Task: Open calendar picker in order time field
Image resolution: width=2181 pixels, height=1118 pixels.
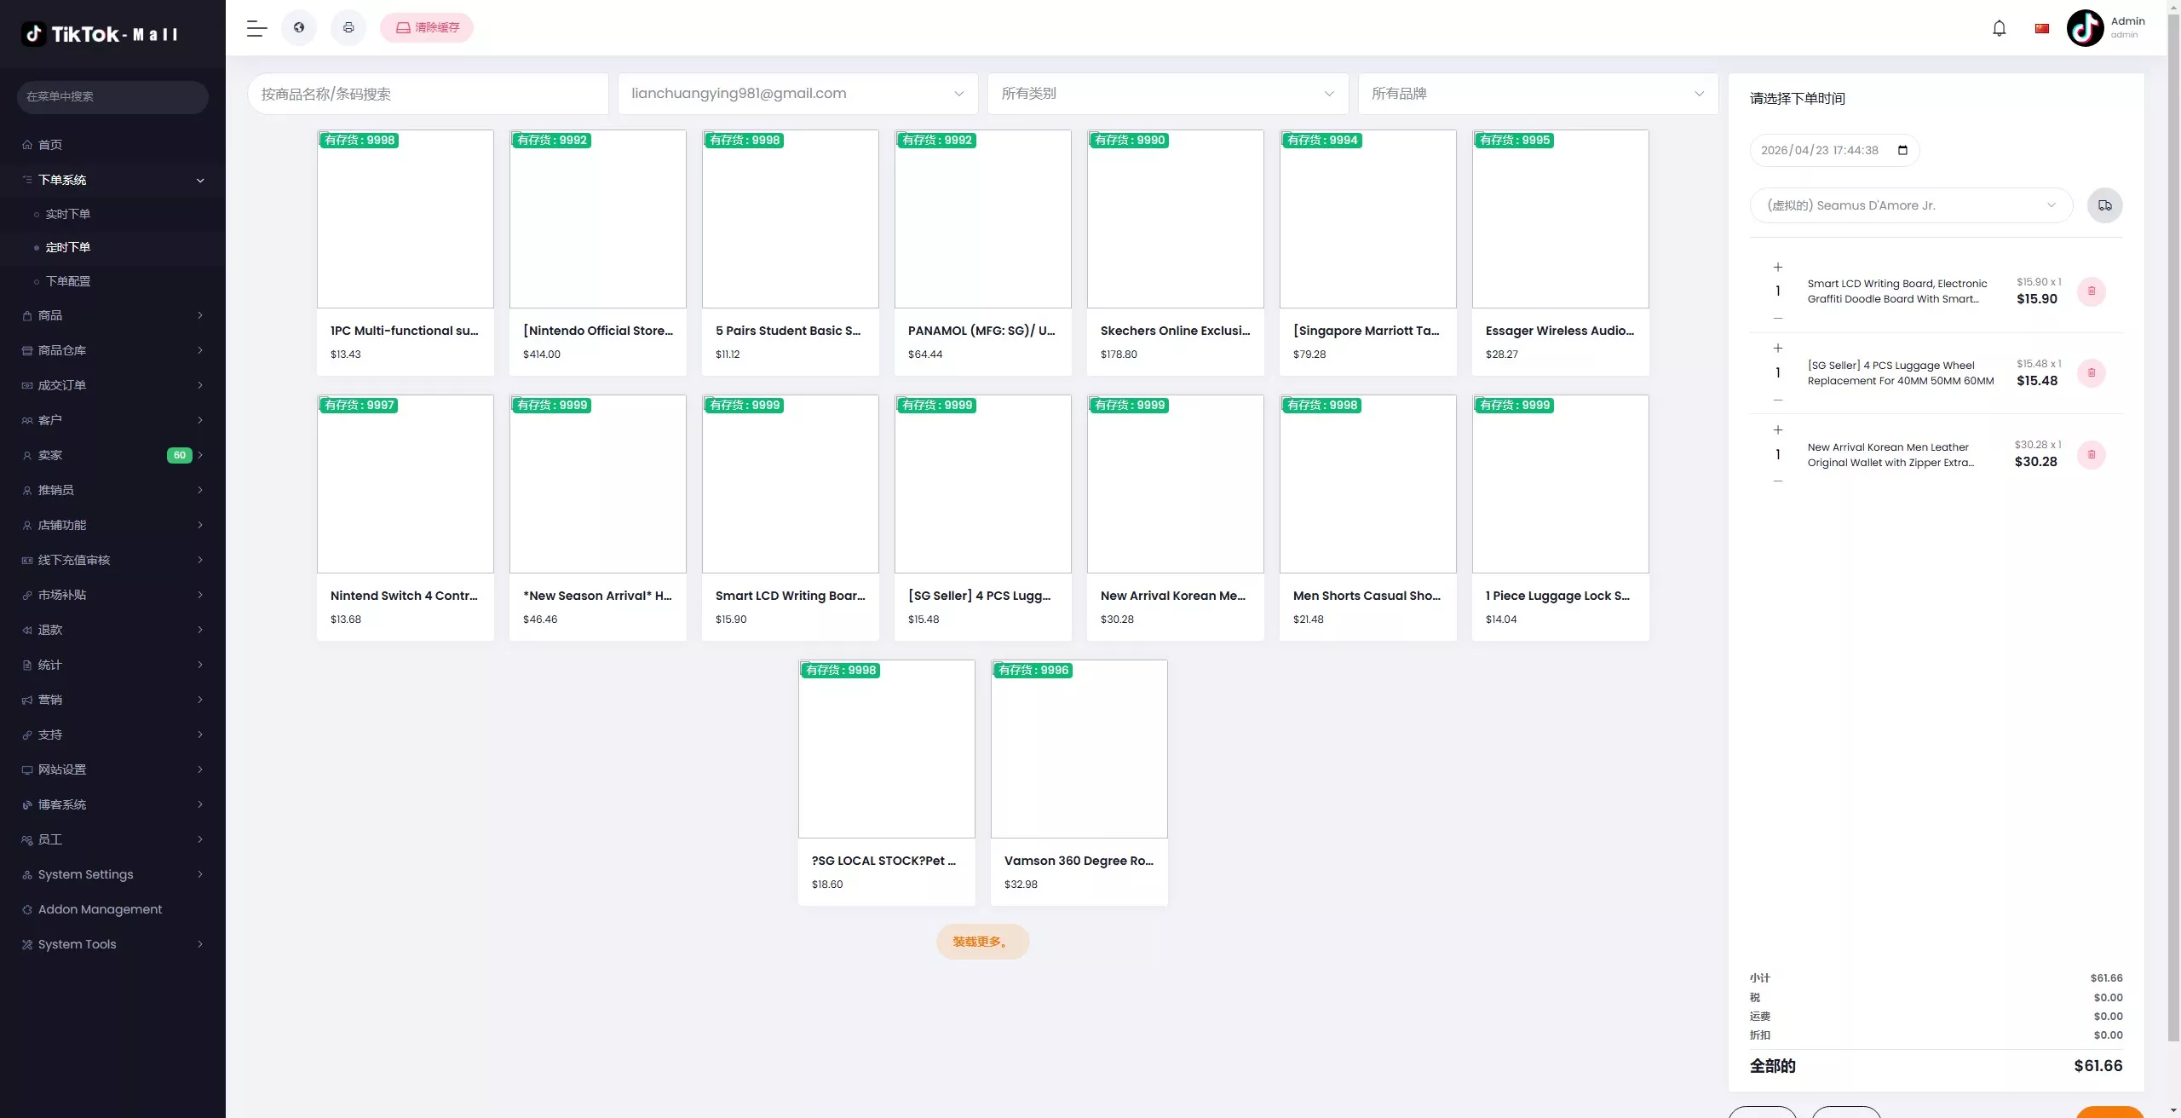Action: (1902, 150)
